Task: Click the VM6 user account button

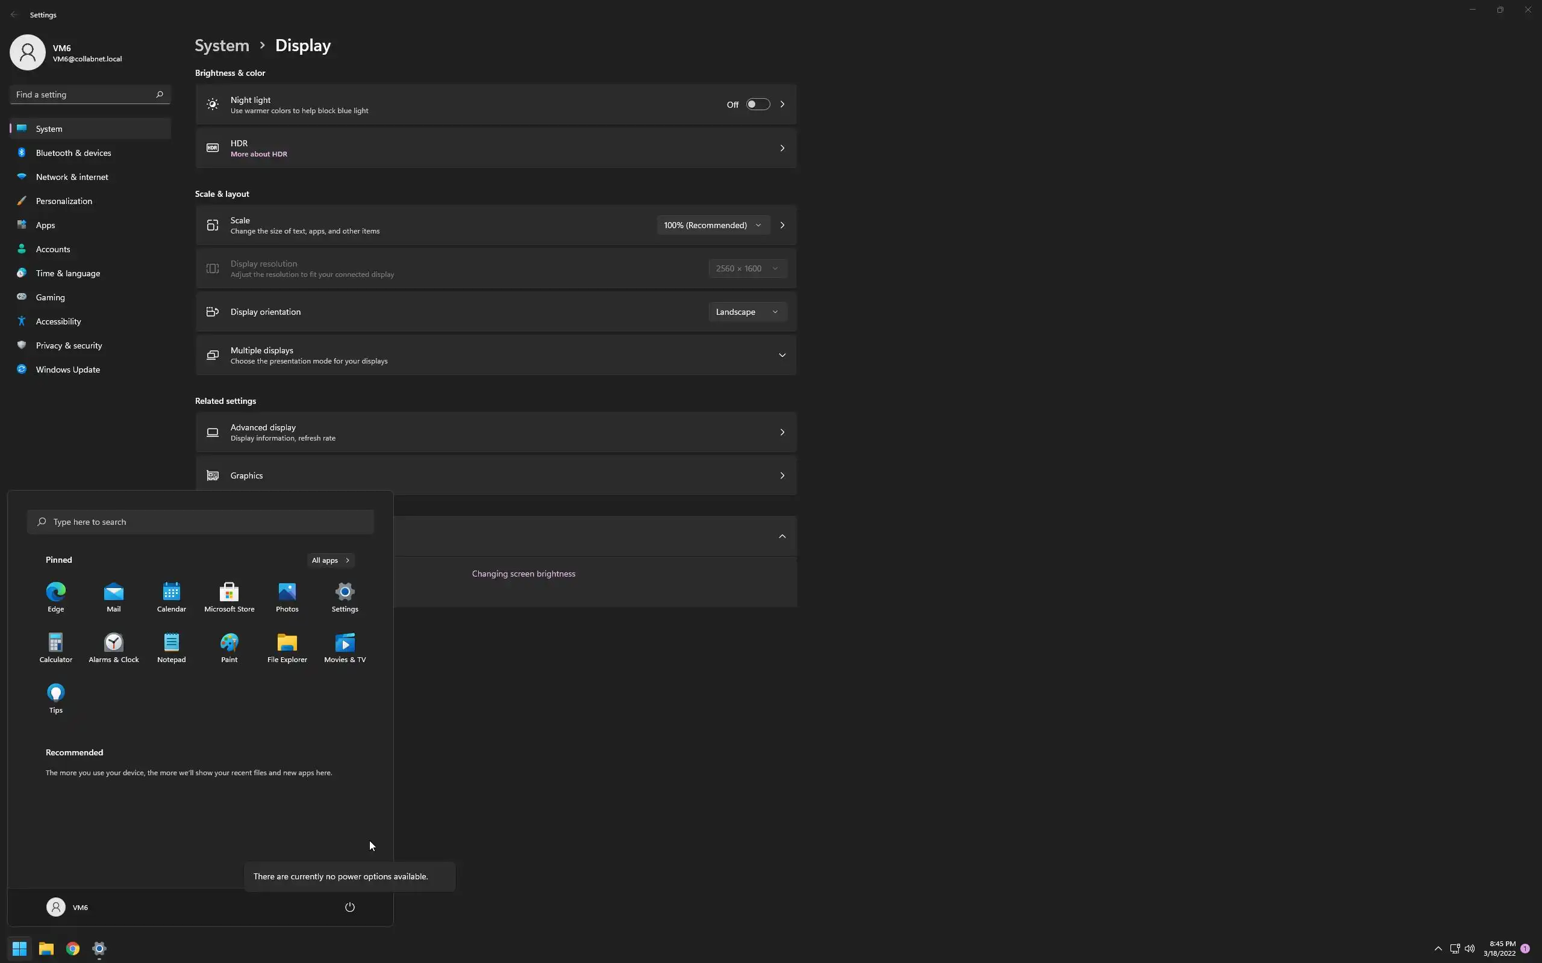Action: [67, 907]
